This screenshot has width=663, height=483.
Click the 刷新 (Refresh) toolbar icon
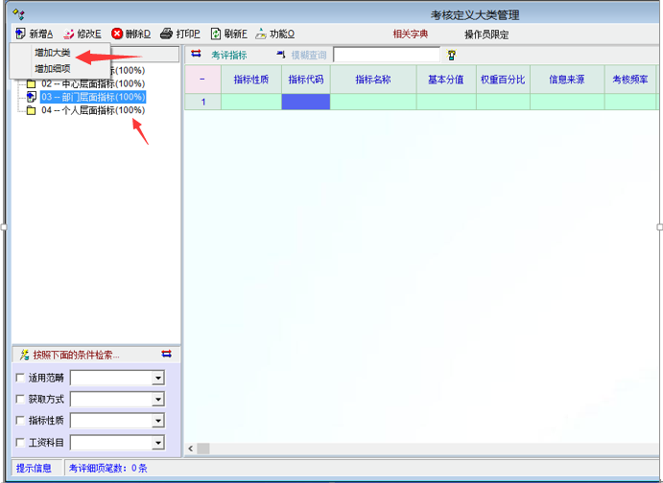216,34
